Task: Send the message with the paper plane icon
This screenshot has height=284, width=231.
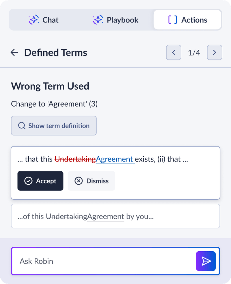Action: click(x=206, y=261)
